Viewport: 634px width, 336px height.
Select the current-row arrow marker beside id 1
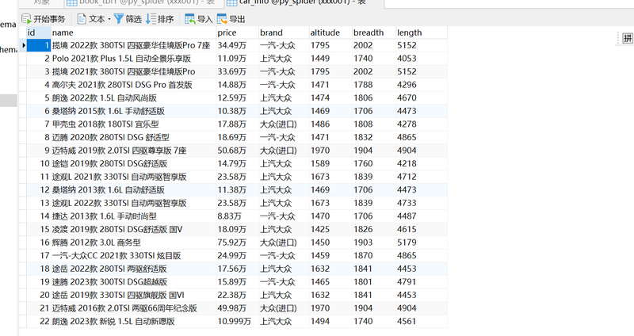23,45
